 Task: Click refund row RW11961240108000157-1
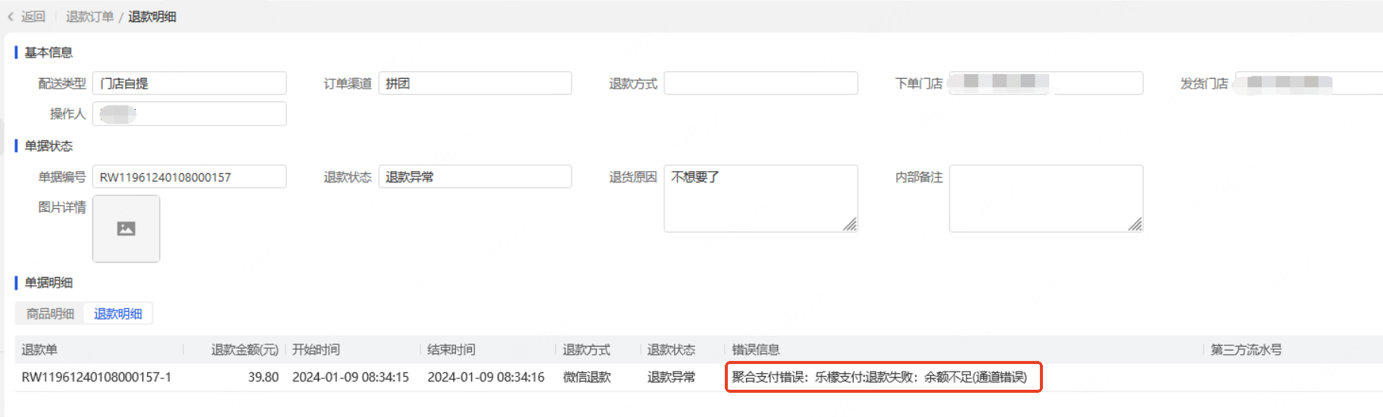pos(96,377)
